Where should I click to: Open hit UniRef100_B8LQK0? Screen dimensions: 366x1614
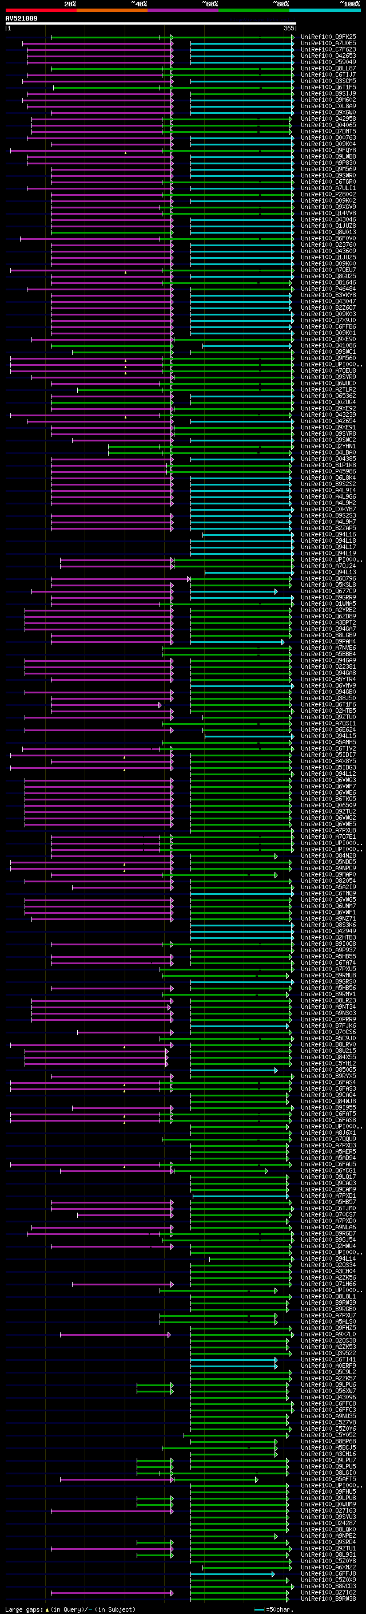coord(328,1529)
